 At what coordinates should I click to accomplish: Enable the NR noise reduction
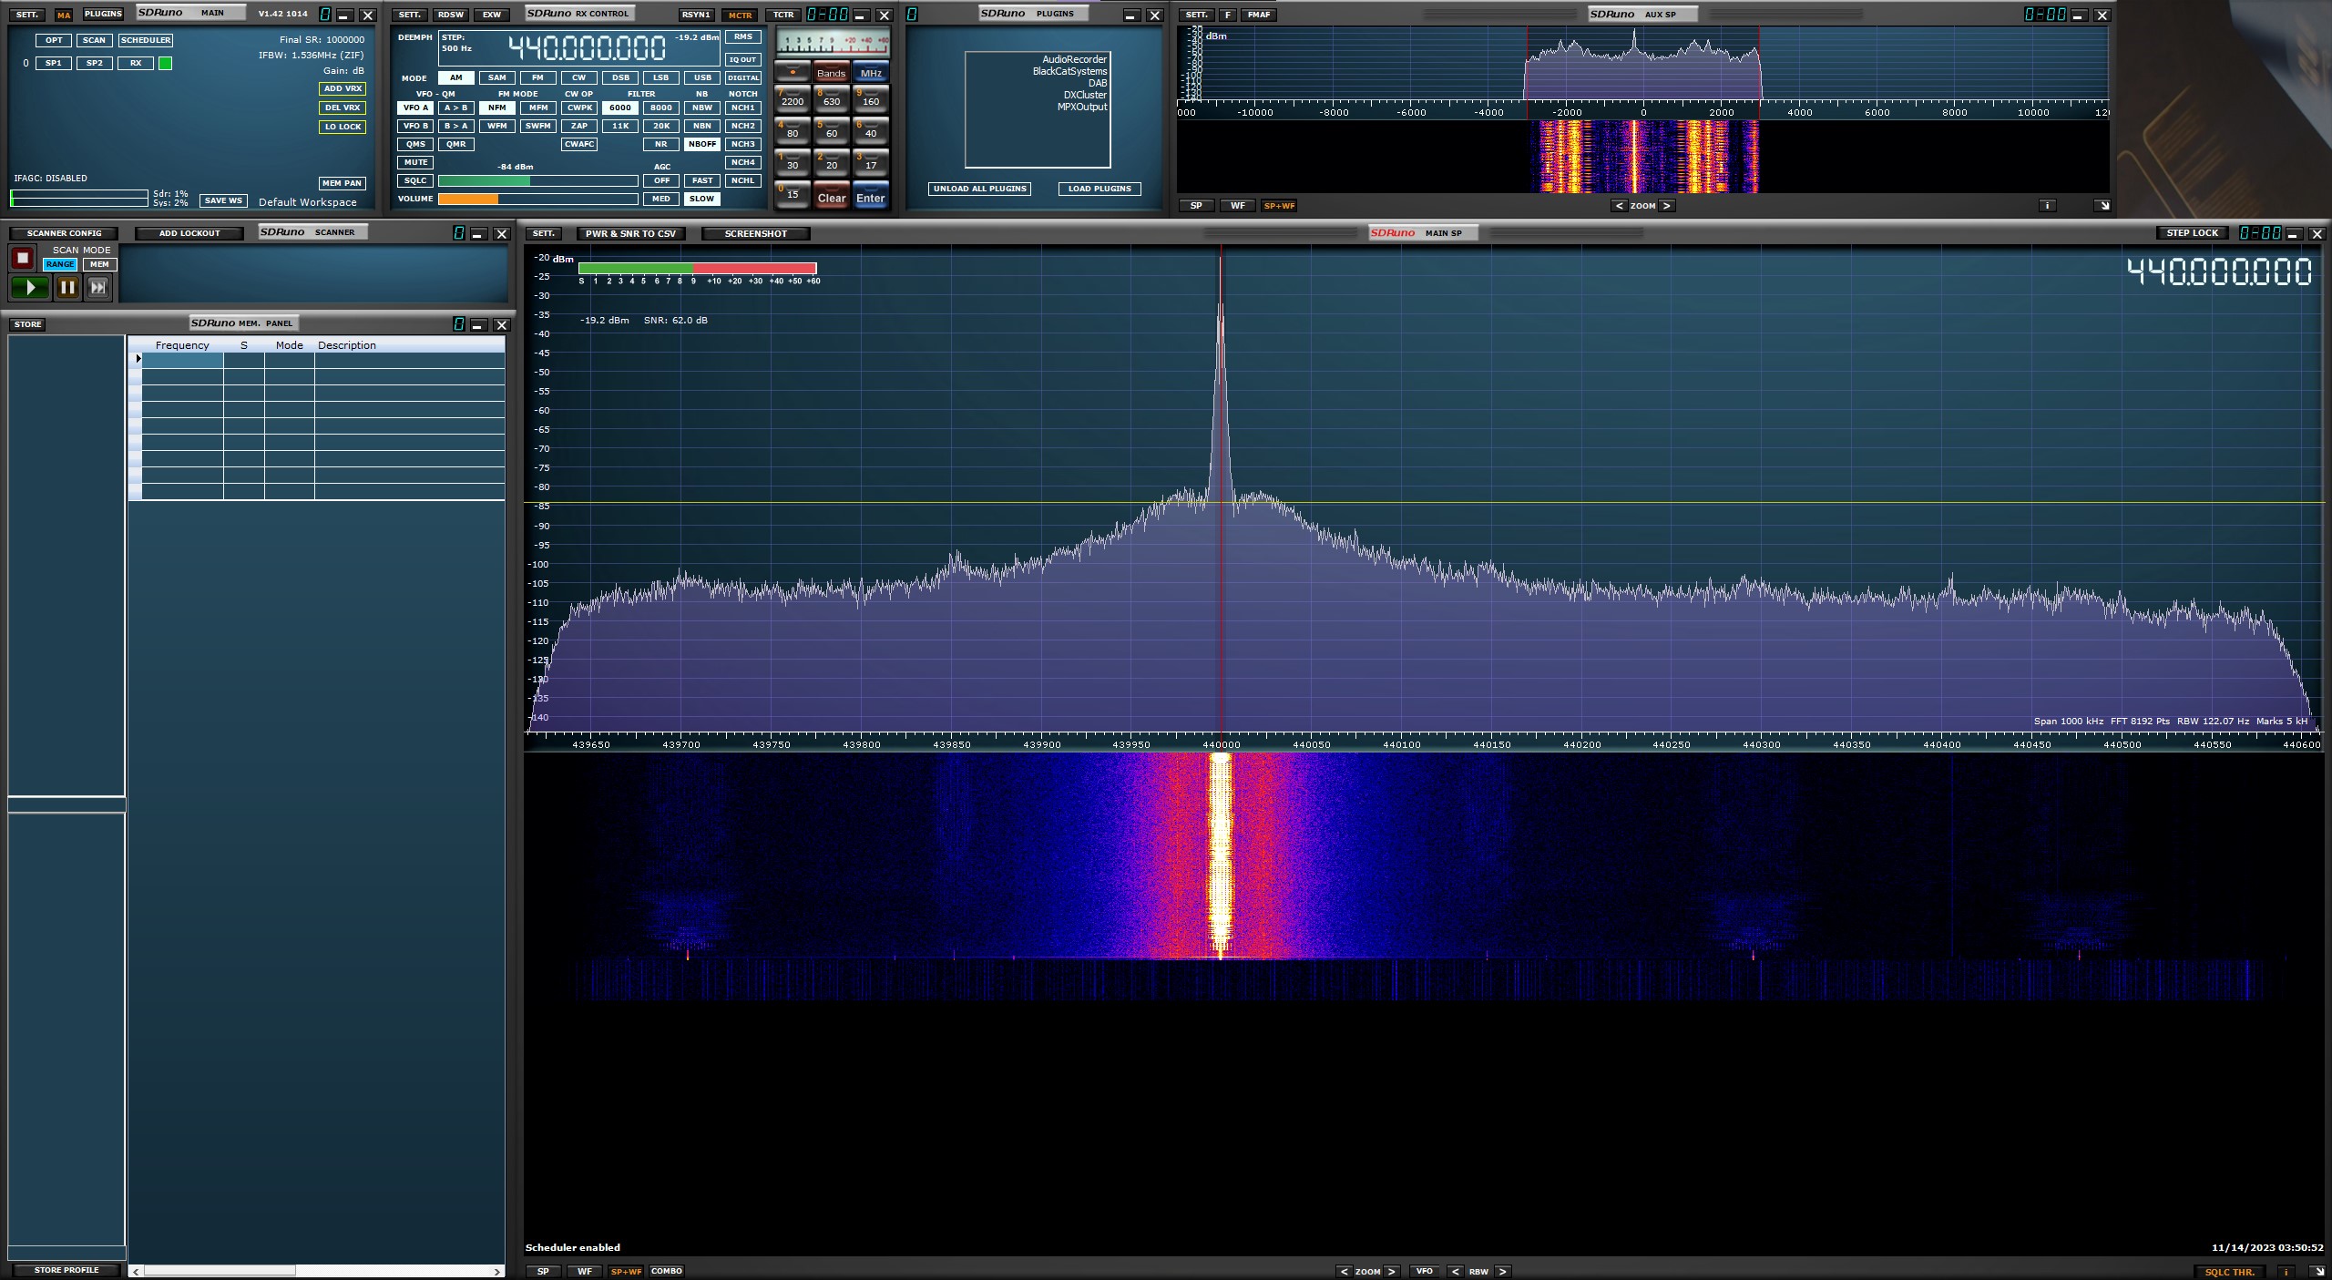tap(660, 144)
